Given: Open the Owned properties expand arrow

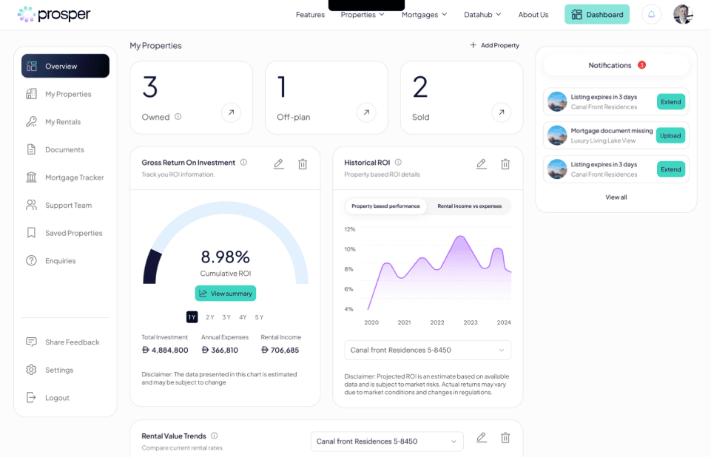Looking at the screenshot, I should pyautogui.click(x=231, y=112).
